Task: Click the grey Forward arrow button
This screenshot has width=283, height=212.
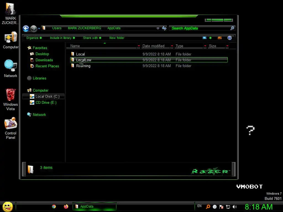Action: [33, 28]
